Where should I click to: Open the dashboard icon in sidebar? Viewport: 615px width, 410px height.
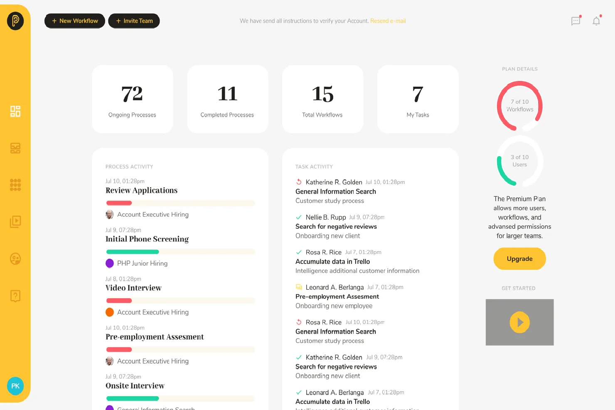click(x=15, y=111)
